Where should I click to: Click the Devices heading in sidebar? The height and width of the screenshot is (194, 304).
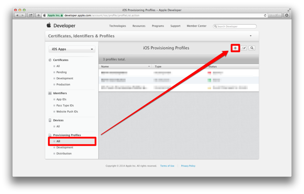(x=58, y=120)
